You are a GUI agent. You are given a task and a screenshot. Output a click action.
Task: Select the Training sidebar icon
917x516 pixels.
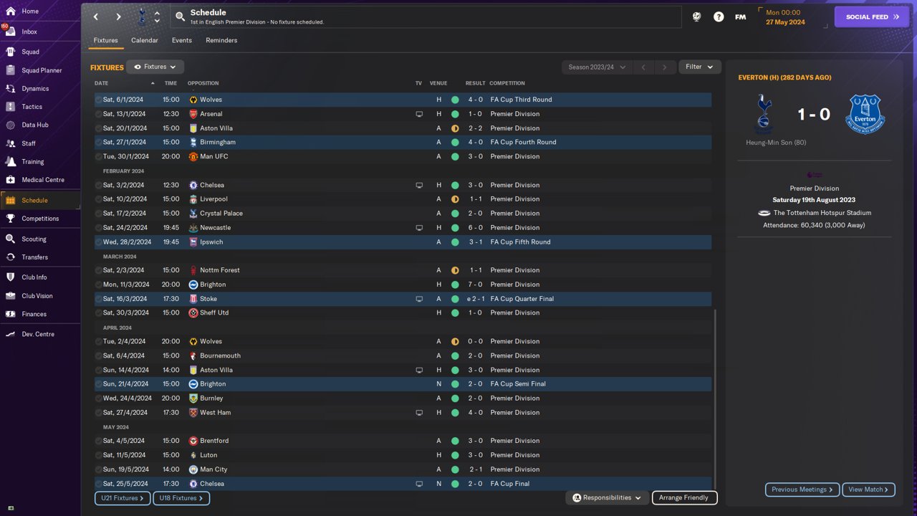pos(10,162)
